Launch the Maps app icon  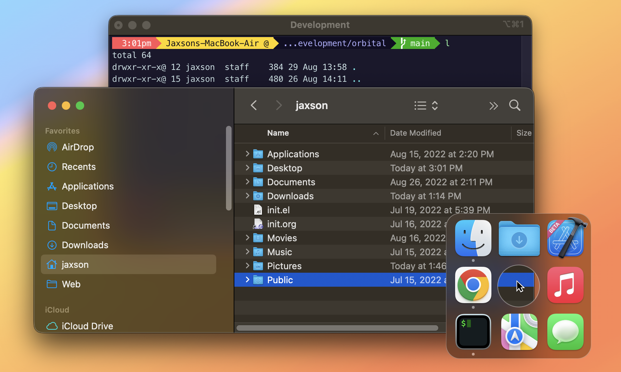coord(519,332)
